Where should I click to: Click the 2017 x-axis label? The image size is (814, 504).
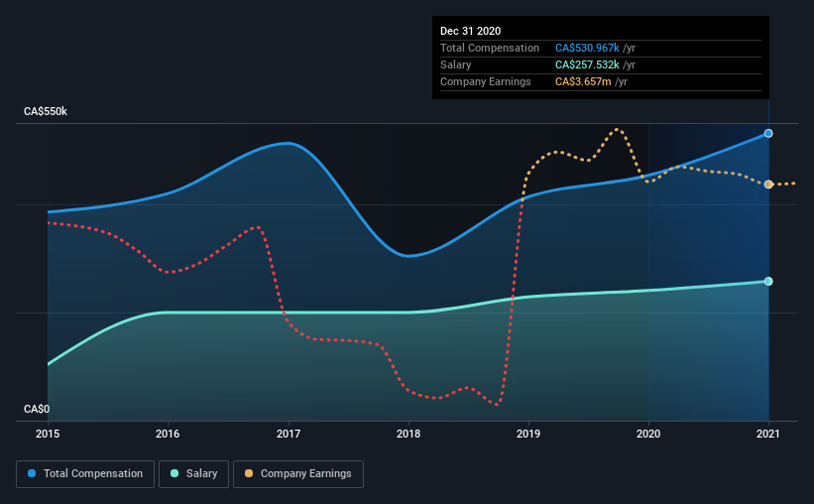(289, 434)
